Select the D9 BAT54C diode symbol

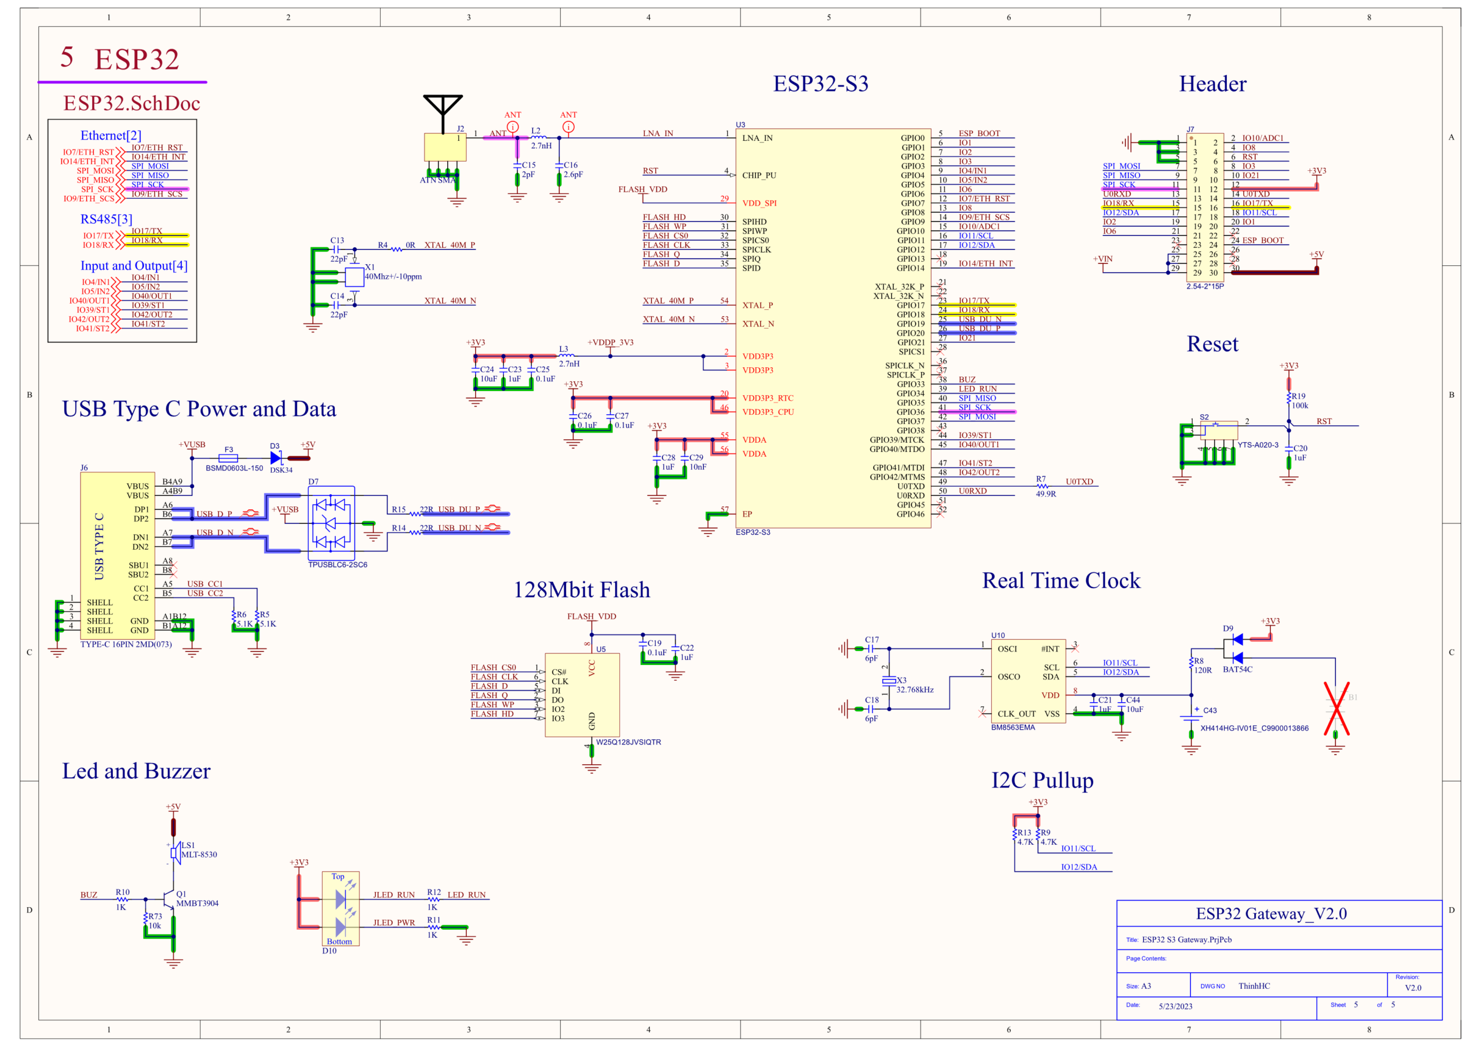tap(1236, 649)
